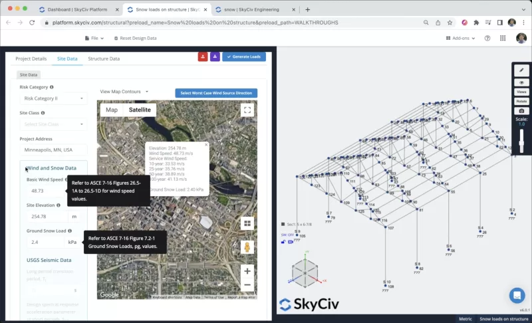Viewport: 532px width, 323px height.
Task: Expand the View Map Contours dropdown
Action: (124, 92)
